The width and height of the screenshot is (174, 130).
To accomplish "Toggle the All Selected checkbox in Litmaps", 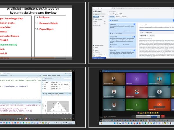I will point(111,21).
